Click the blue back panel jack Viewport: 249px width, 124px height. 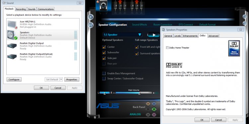click(x=154, y=104)
